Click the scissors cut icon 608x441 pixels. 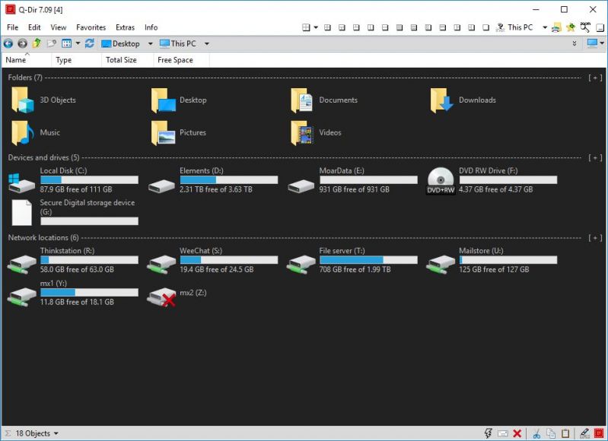pyautogui.click(x=536, y=433)
